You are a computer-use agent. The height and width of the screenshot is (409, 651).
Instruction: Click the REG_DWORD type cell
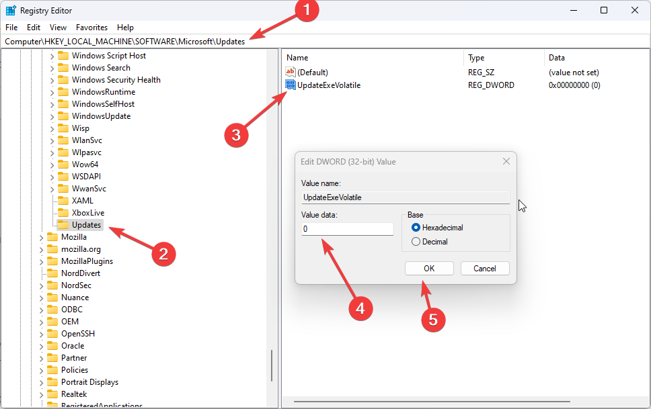[x=491, y=85]
